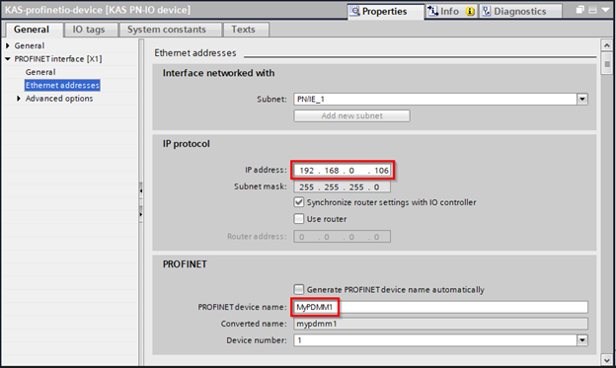Click the Ethernet addresses section heading
The width and height of the screenshot is (616, 368).
[195, 53]
